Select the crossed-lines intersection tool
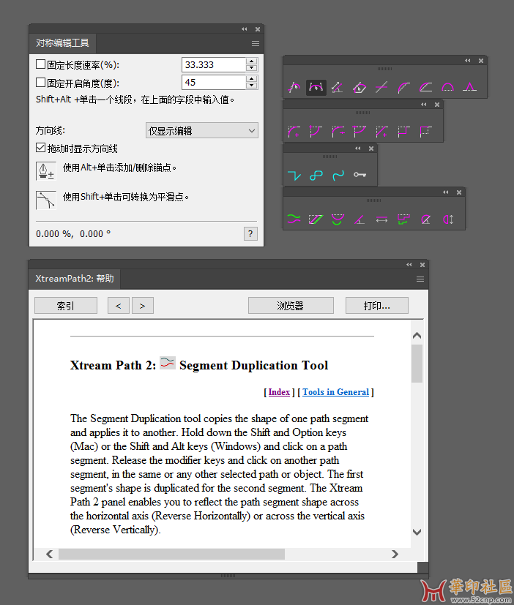 tap(381, 88)
